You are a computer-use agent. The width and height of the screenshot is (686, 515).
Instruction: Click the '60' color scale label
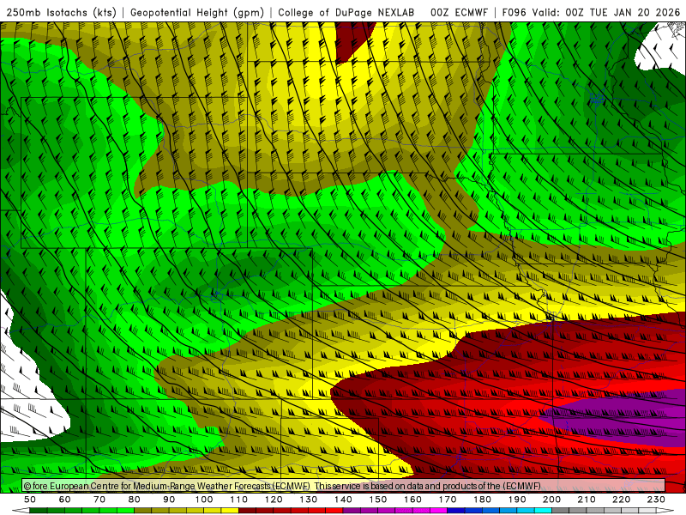click(x=65, y=500)
